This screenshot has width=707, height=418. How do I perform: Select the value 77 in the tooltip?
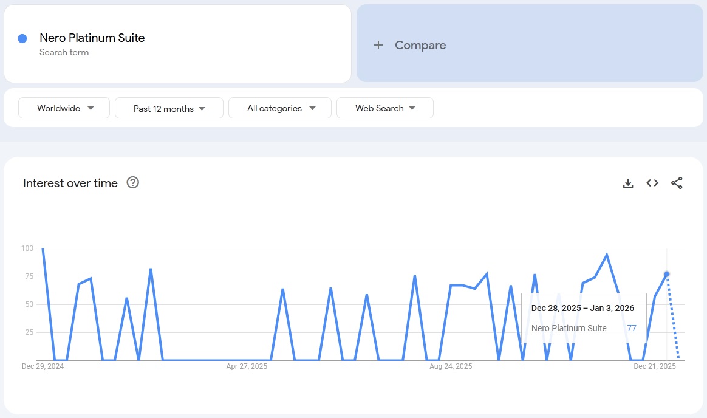coord(632,328)
